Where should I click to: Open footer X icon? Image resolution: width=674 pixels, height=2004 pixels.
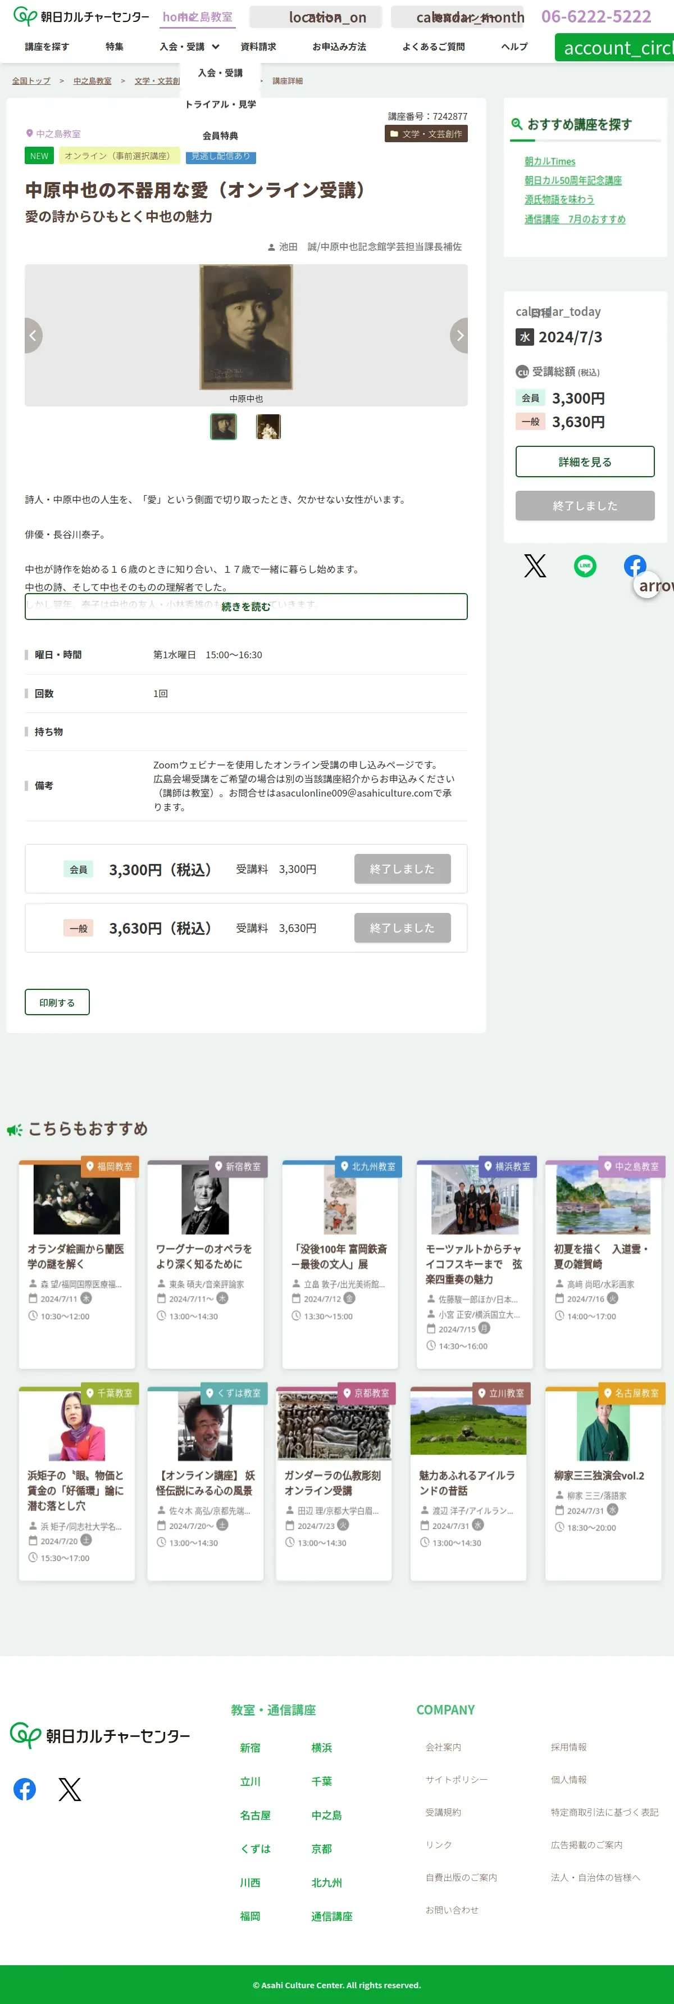click(x=70, y=1789)
